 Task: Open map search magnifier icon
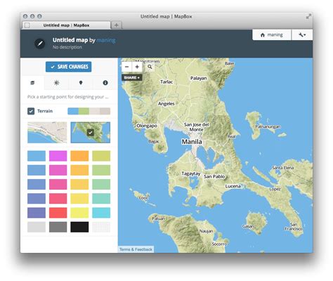click(x=150, y=67)
